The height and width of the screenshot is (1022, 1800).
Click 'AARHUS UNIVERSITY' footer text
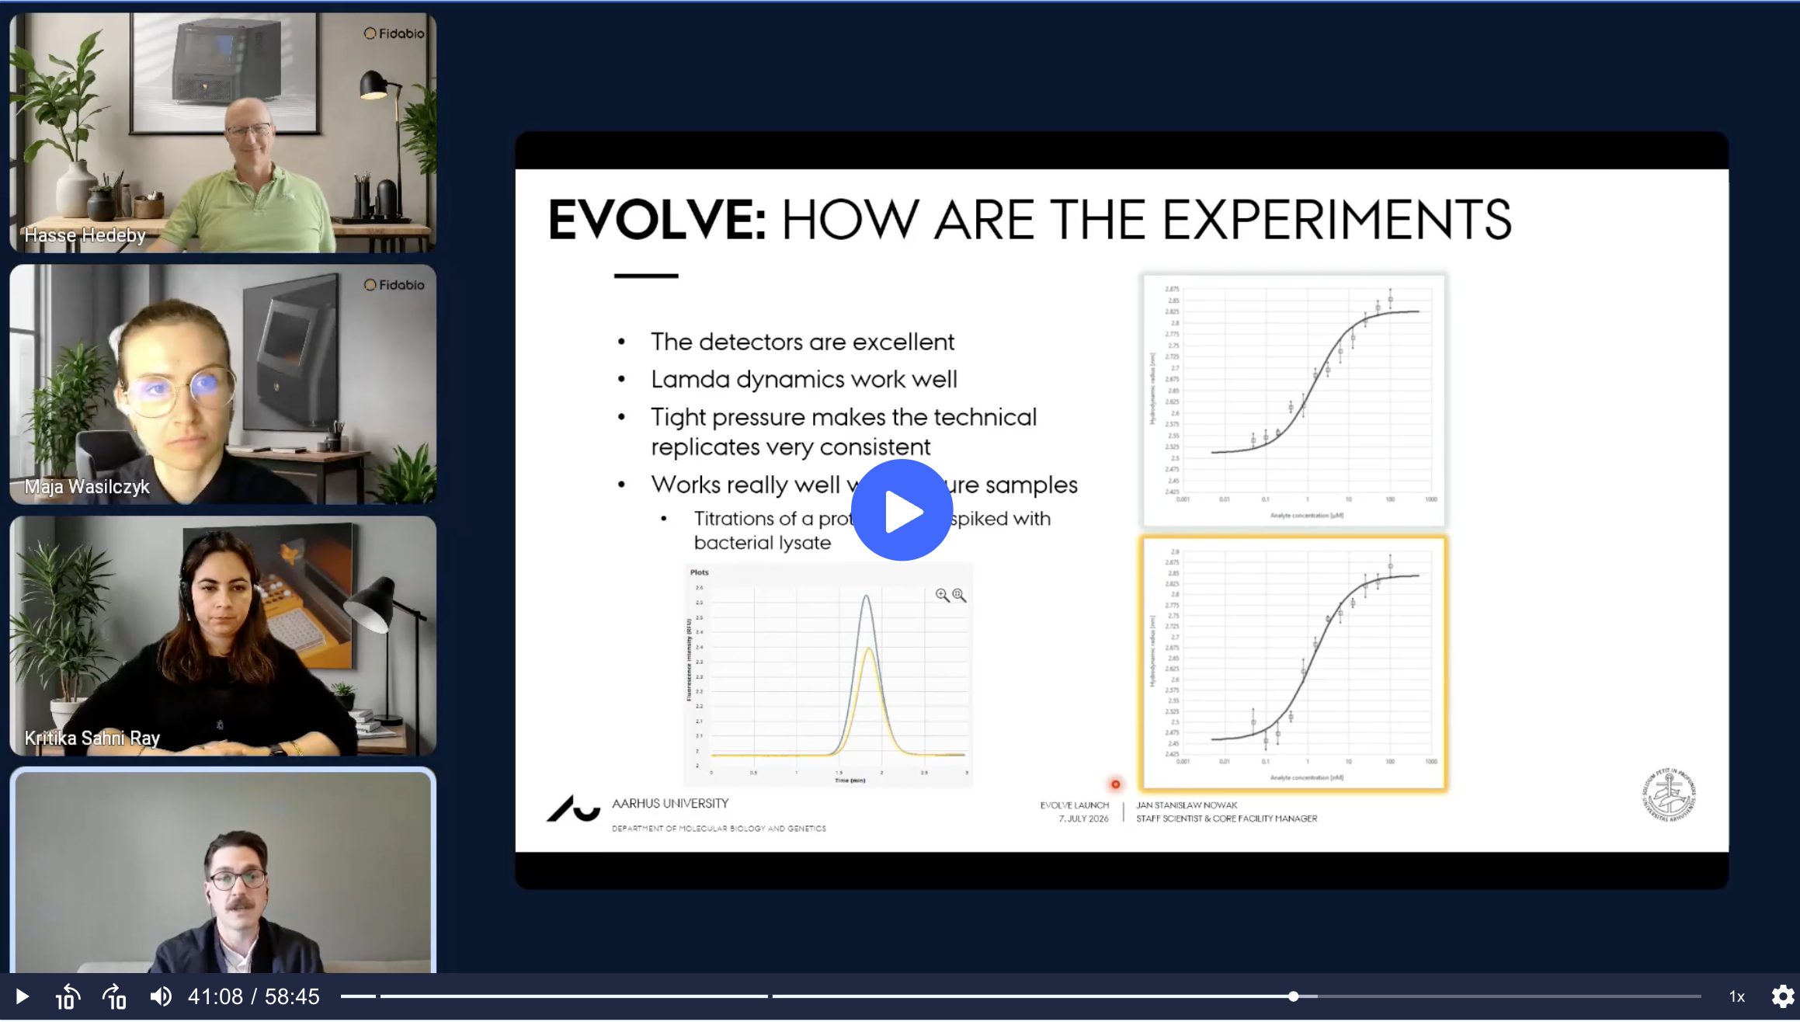pos(670,804)
